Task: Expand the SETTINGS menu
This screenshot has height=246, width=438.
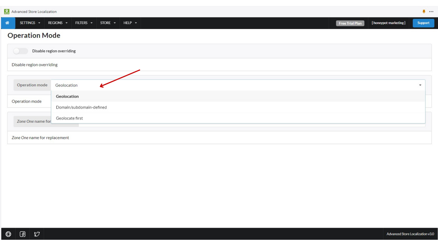Action: click(x=30, y=23)
